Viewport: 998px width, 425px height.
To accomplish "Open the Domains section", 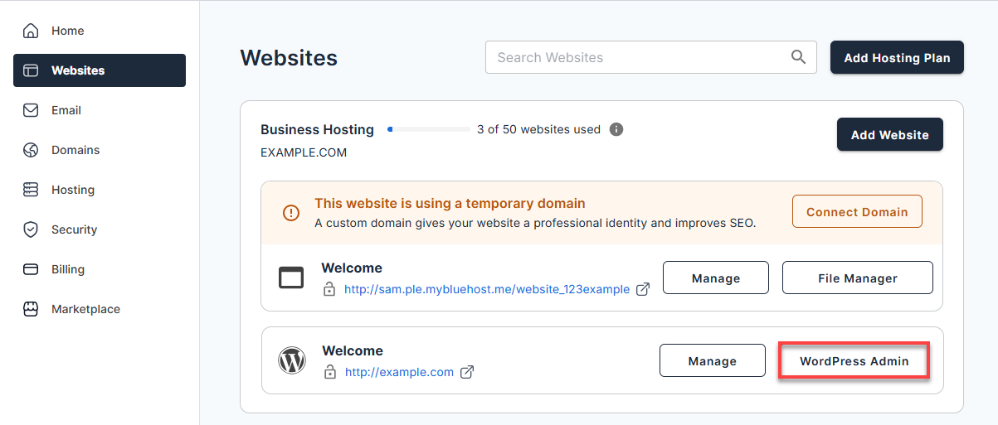I will [x=100, y=150].
